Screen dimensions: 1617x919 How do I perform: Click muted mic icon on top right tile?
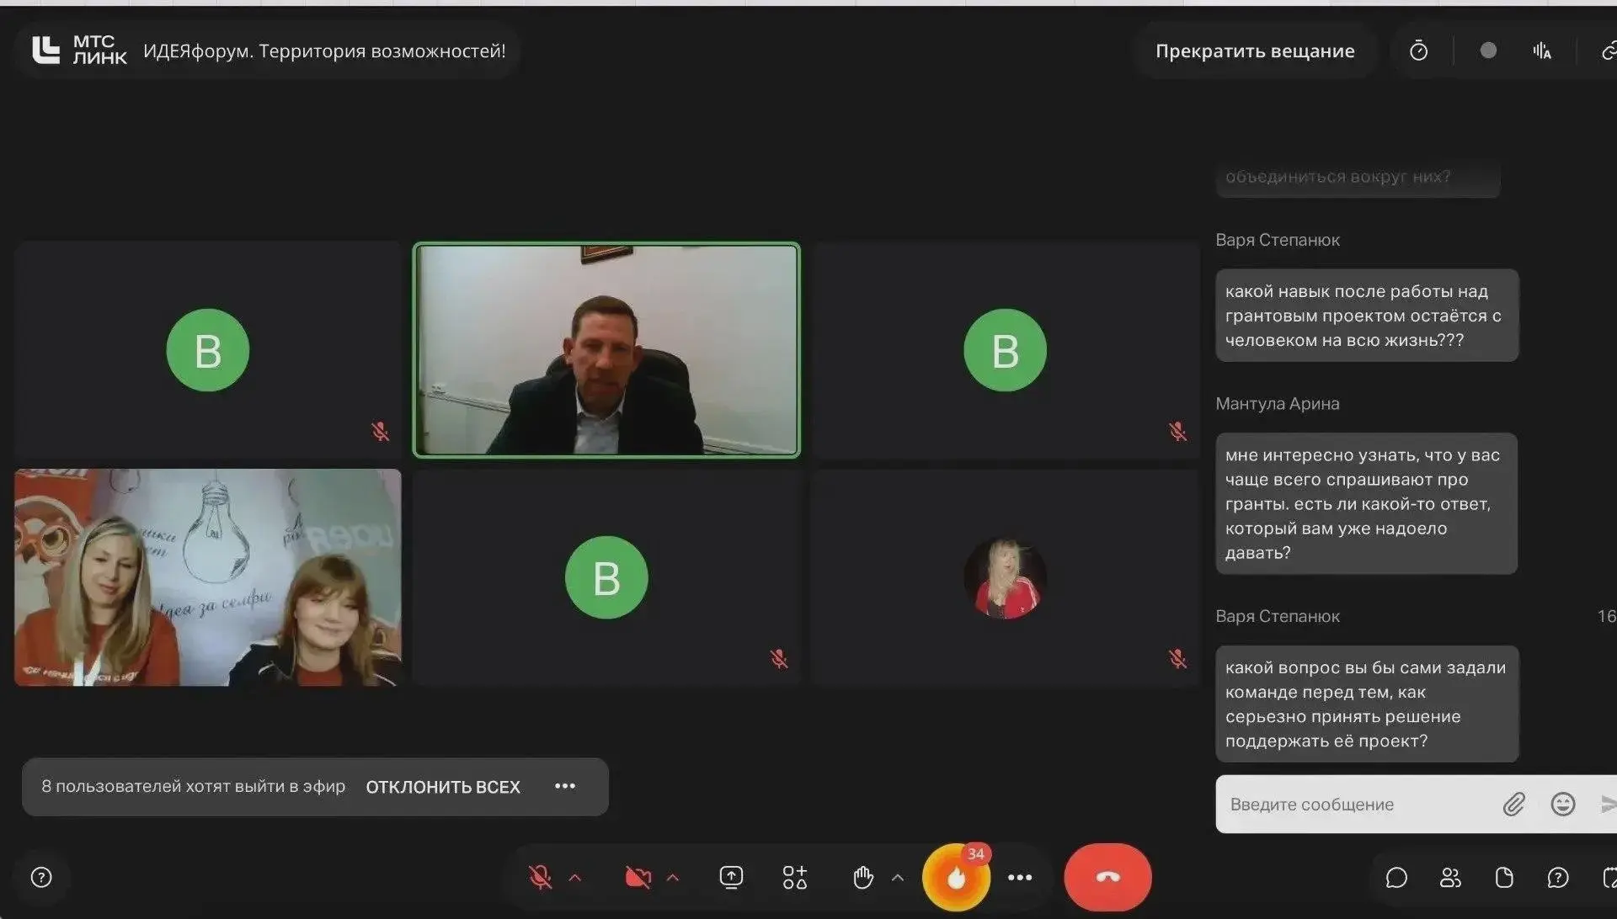coord(1177,432)
